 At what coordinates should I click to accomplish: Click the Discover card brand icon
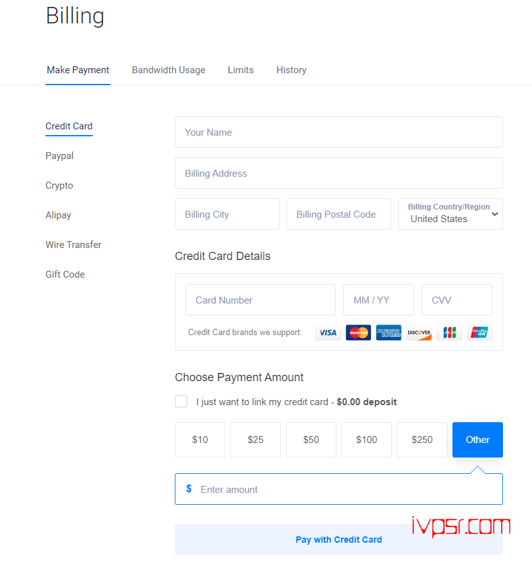click(x=419, y=333)
